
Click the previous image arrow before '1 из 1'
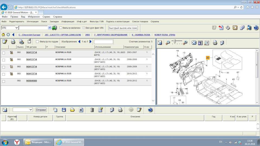[79, 42]
